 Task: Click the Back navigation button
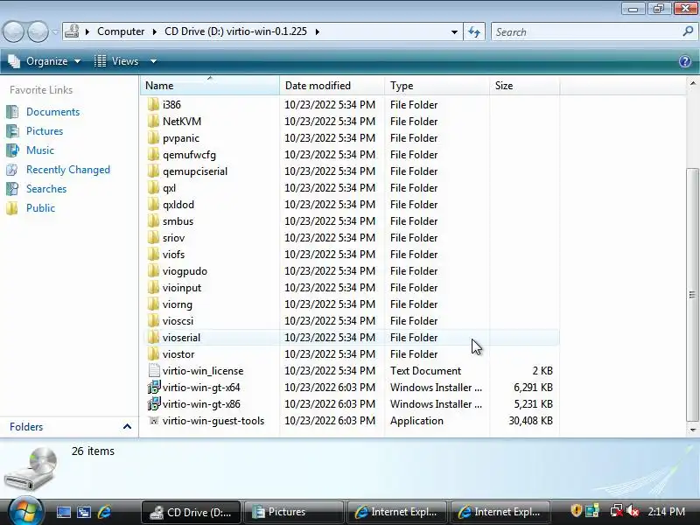point(13,32)
